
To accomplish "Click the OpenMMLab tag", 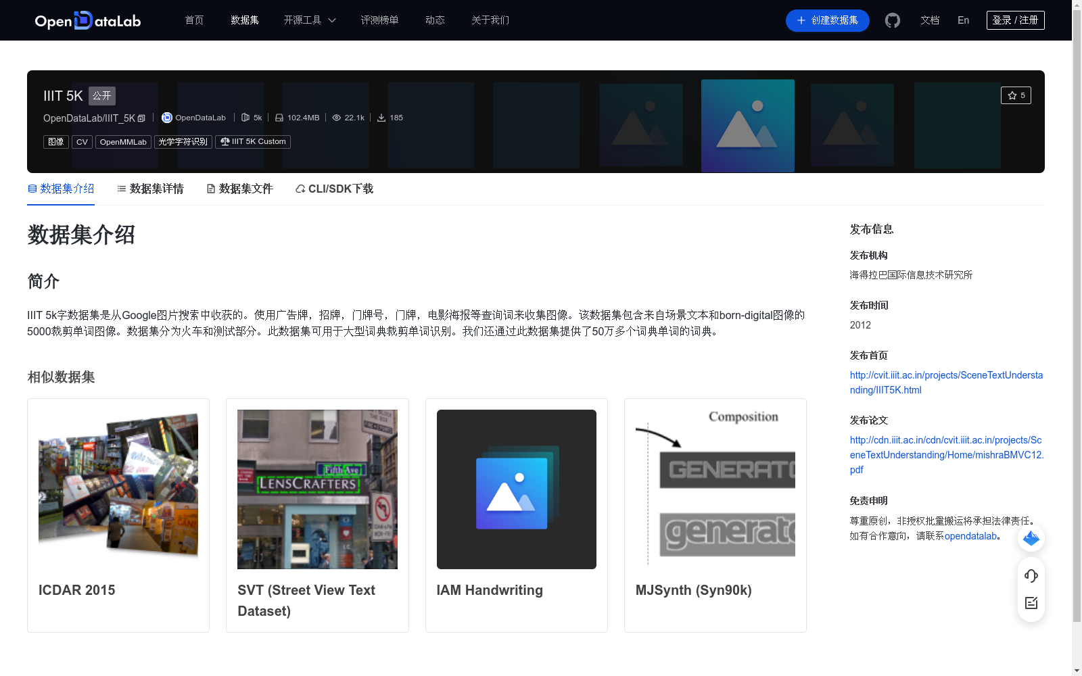I will (123, 142).
